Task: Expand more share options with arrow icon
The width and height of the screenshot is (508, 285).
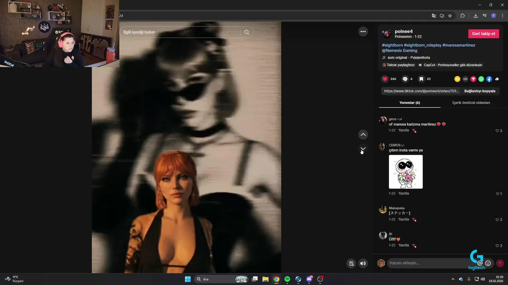Action: (497, 79)
